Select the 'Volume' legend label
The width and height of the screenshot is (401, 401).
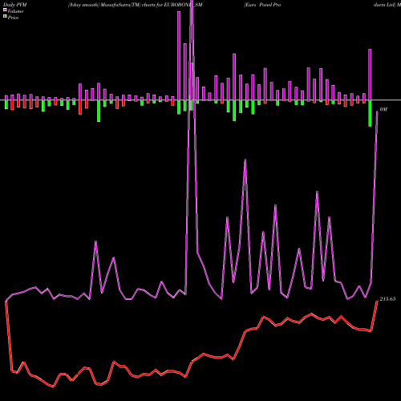click(15, 11)
